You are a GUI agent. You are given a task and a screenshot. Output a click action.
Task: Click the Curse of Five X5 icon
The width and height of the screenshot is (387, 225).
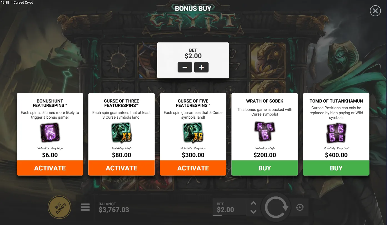[x=193, y=132]
